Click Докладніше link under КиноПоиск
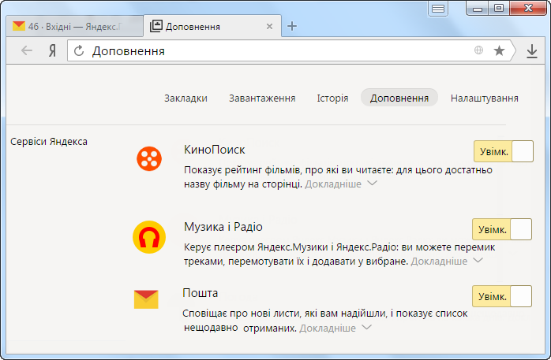 333,184
